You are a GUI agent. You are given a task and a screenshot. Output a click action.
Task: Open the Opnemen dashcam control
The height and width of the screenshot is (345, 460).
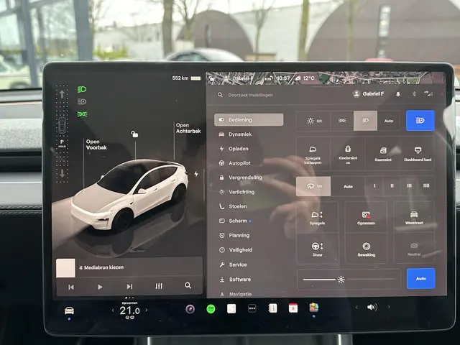[x=366, y=218]
